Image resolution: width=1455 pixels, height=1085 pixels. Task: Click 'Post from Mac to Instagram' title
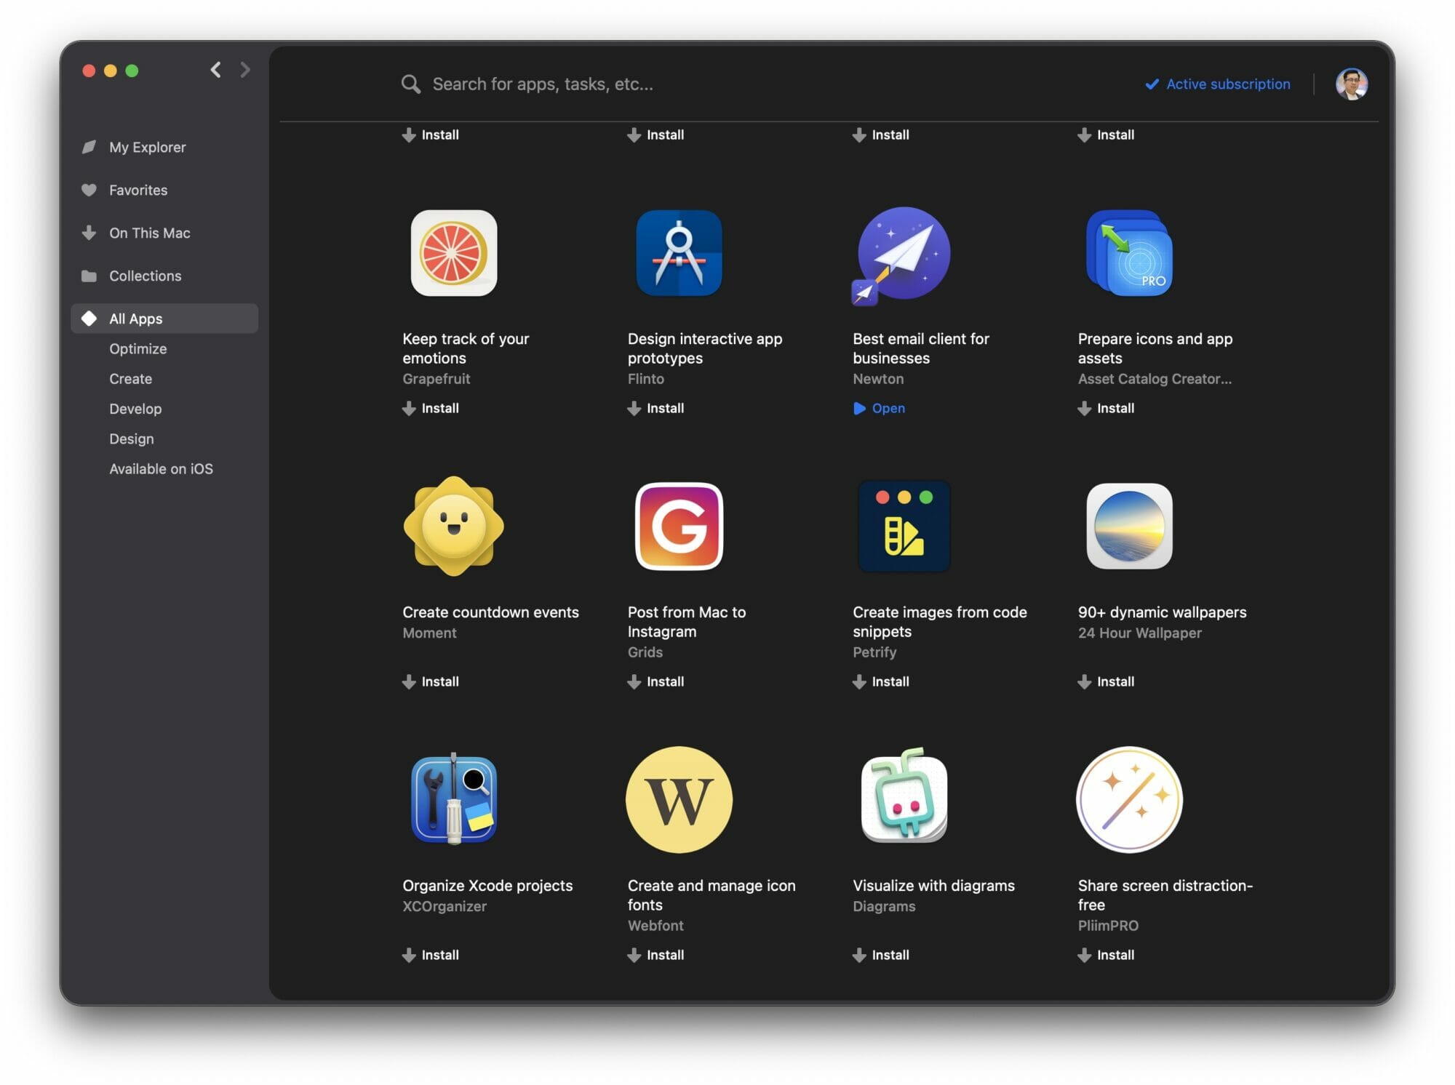click(x=687, y=622)
